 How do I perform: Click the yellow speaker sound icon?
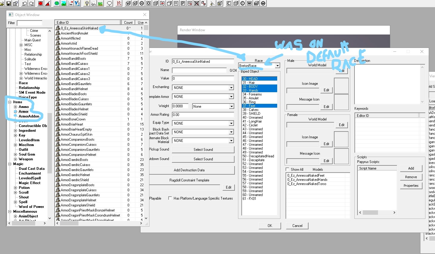click(x=212, y=3)
